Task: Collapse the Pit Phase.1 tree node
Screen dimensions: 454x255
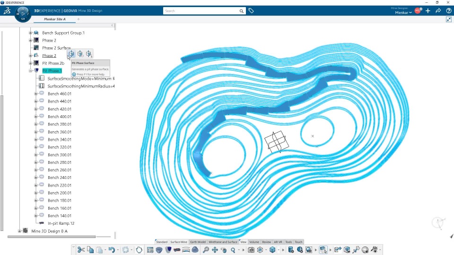Action: point(30,71)
